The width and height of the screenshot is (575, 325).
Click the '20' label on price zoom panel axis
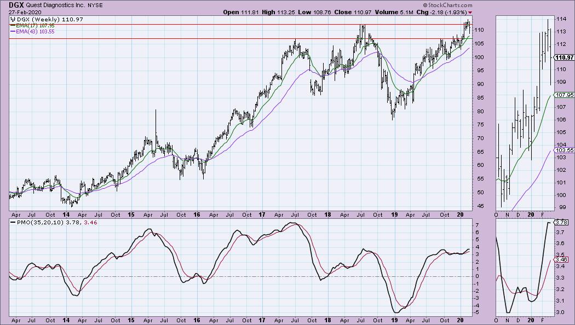point(531,214)
